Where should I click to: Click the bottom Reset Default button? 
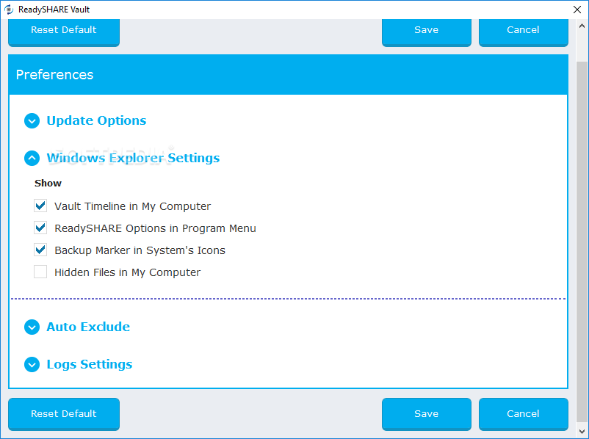[64, 414]
